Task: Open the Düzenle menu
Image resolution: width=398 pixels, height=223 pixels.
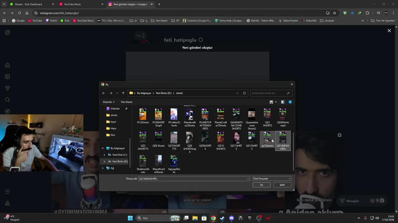Action: click(109, 102)
